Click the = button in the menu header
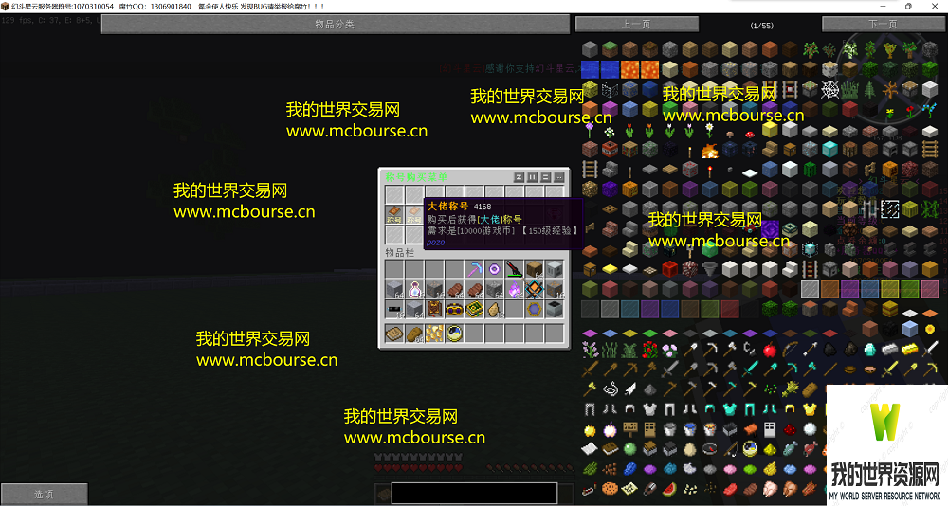Image resolution: width=948 pixels, height=506 pixels. point(545,177)
